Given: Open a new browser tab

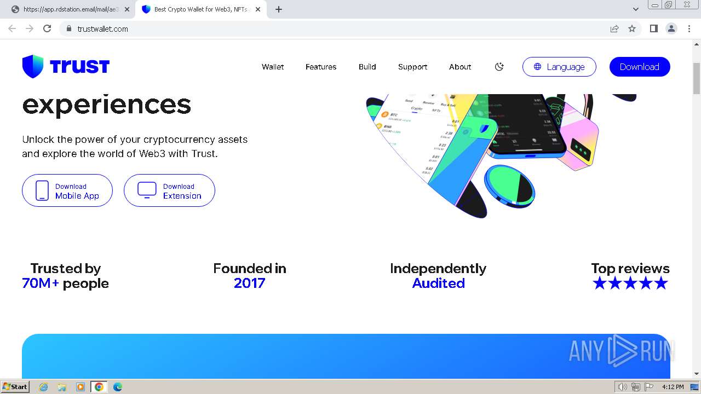Looking at the screenshot, I should coord(279,9).
